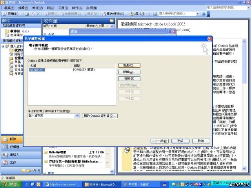Click the 上一步(B) back button
Image resolution: width=251 pixels, height=188 pixels.
click(160, 141)
